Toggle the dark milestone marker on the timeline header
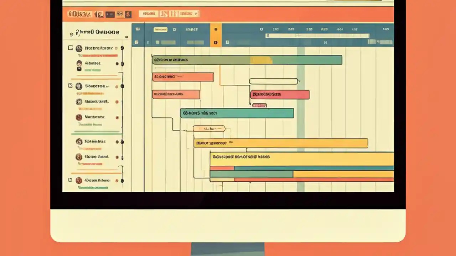Screen dimensions: 456x256 click(216, 30)
